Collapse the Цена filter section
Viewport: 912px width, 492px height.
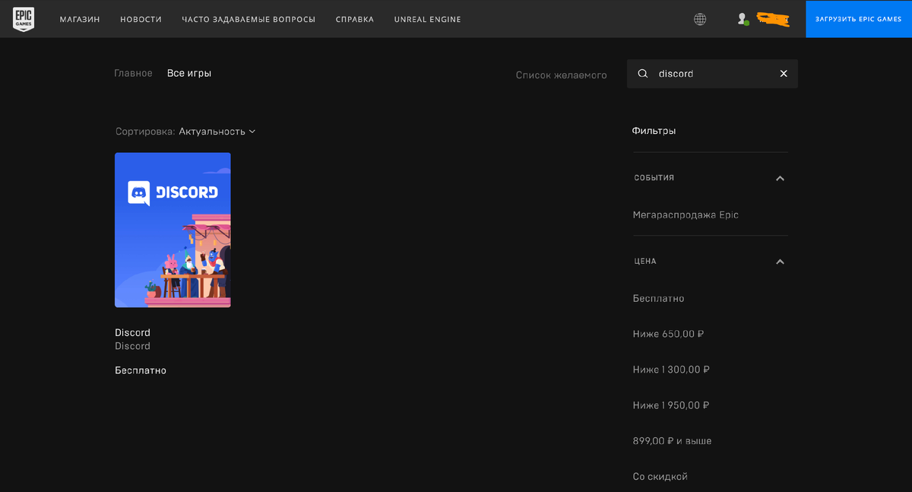click(x=780, y=262)
